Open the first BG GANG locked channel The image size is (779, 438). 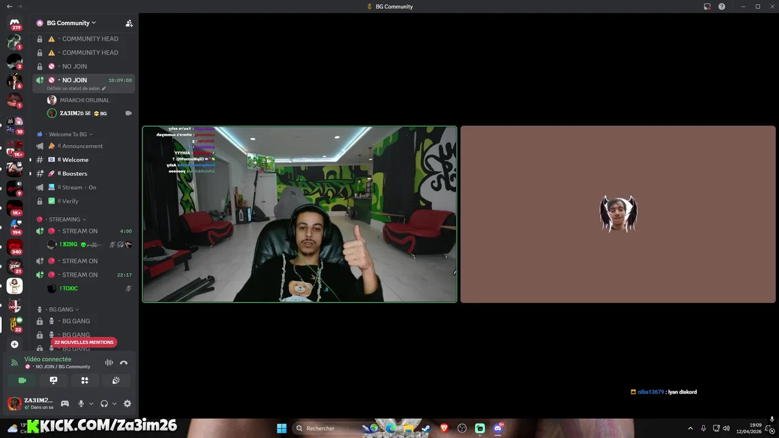click(84, 321)
